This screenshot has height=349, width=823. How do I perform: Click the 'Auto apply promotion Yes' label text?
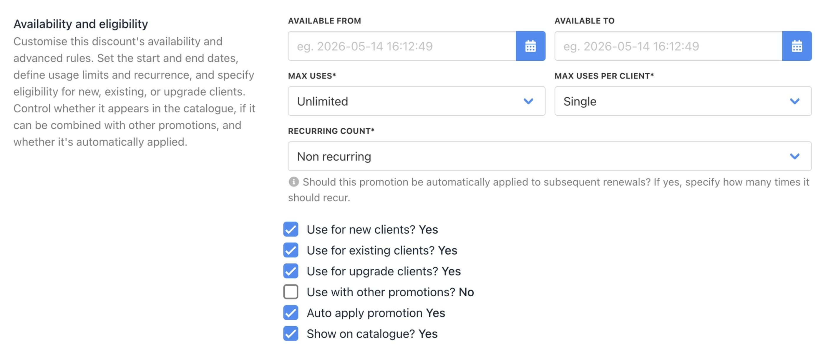click(x=376, y=313)
